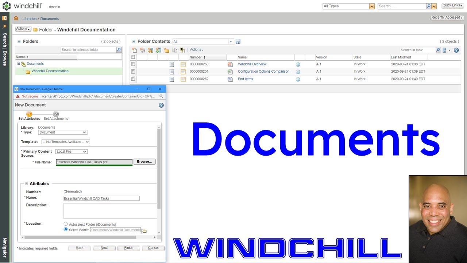467x263 pixels.
Task: Click the Finish button
Action: point(129,248)
